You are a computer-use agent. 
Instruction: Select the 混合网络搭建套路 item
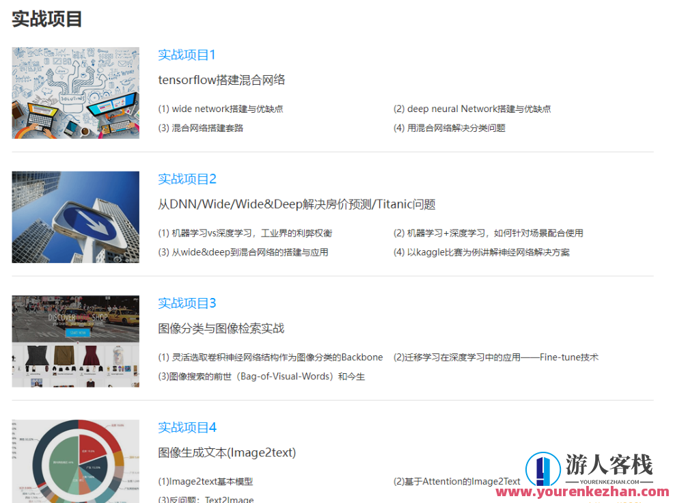pos(200,127)
